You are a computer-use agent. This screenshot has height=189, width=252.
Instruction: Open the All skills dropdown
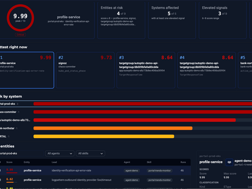90,153
